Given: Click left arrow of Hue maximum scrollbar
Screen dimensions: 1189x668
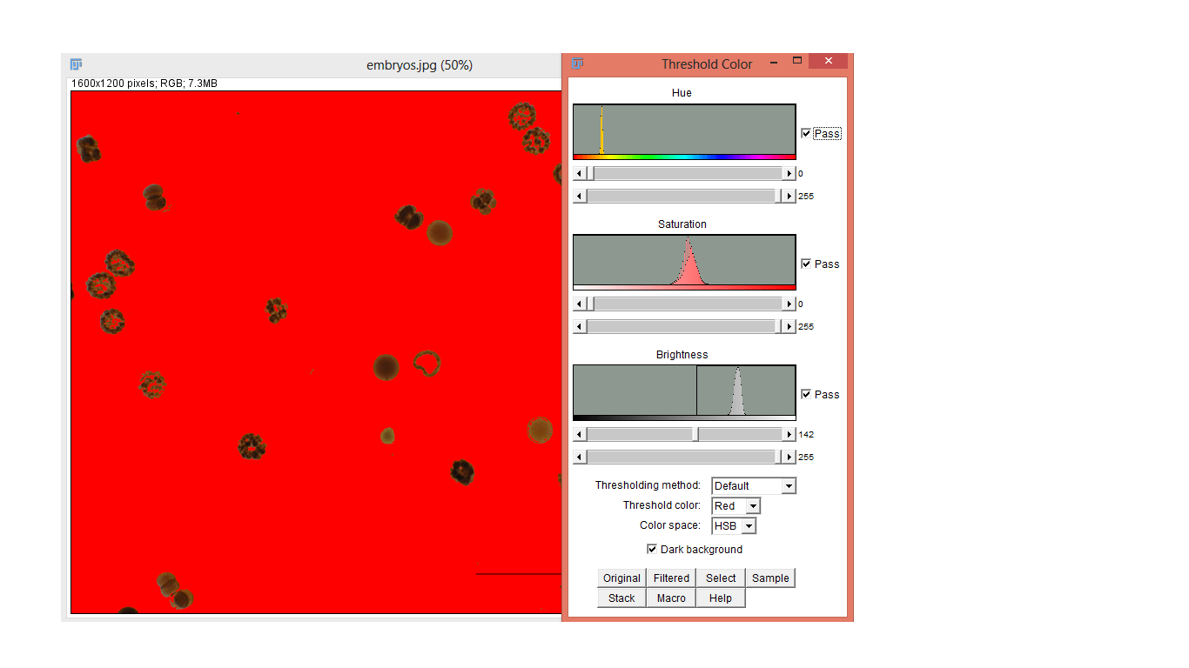Looking at the screenshot, I should (x=579, y=195).
